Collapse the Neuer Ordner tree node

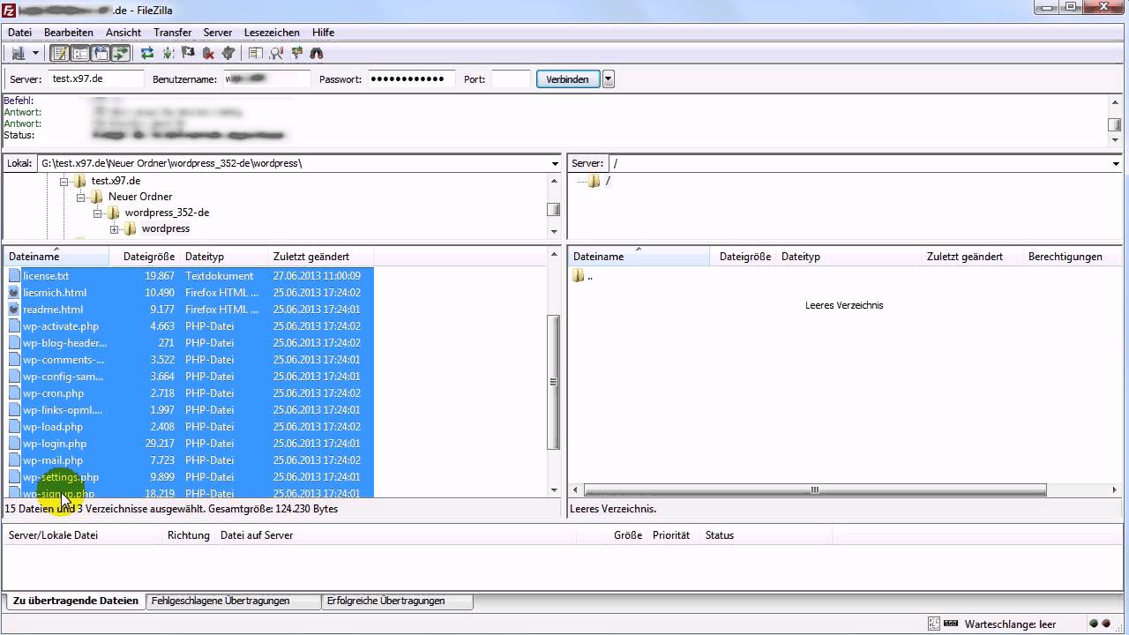click(x=80, y=197)
